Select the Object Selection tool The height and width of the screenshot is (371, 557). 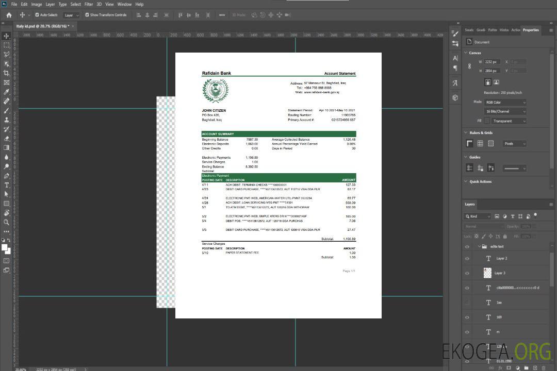[6, 63]
